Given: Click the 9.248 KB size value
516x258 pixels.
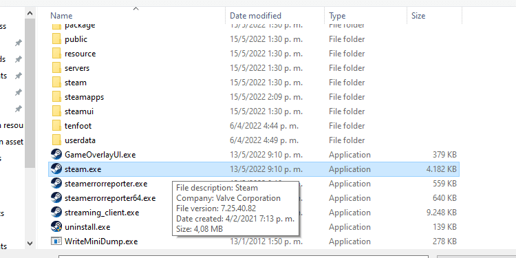Looking at the screenshot, I should pos(441,213).
